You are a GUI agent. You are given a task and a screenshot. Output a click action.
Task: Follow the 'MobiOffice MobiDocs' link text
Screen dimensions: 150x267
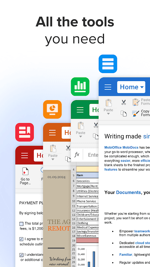(x=121, y=148)
